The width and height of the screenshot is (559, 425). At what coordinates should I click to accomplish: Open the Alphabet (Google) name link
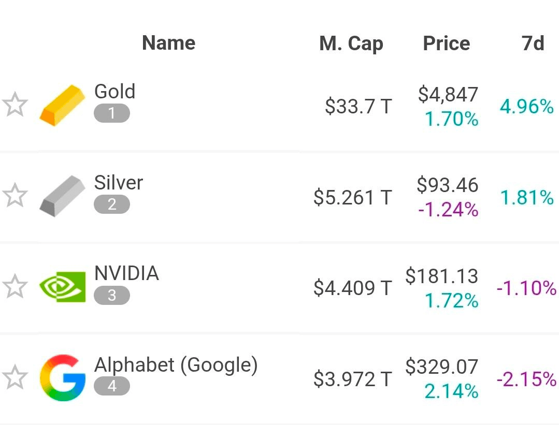[176, 365]
